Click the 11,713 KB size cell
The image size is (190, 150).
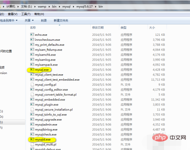coord(158,80)
